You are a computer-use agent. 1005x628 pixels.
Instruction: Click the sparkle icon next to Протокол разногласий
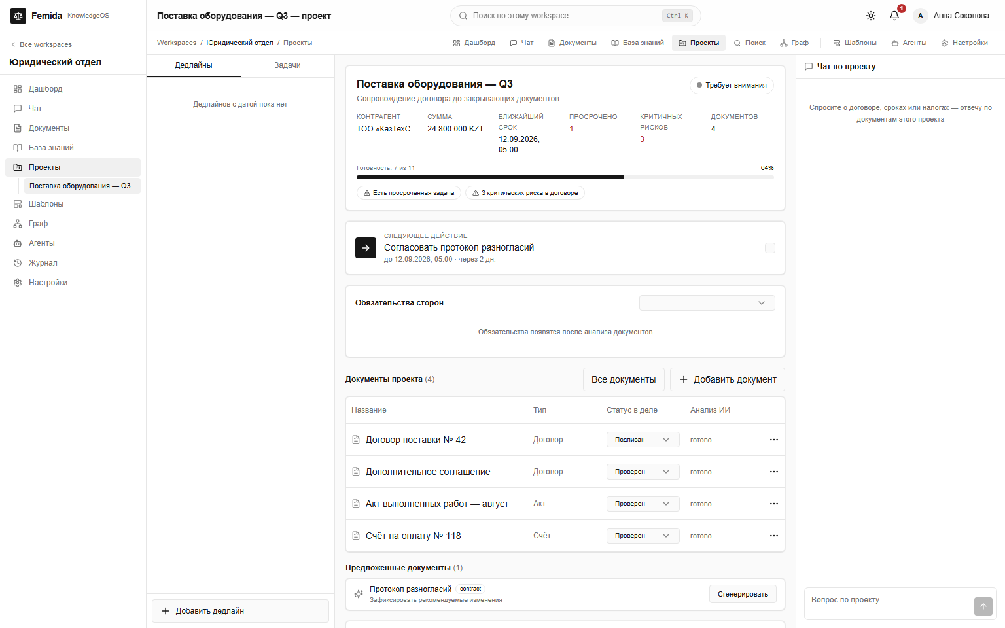point(359,594)
